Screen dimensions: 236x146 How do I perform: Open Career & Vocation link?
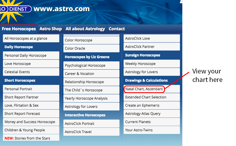(91, 74)
